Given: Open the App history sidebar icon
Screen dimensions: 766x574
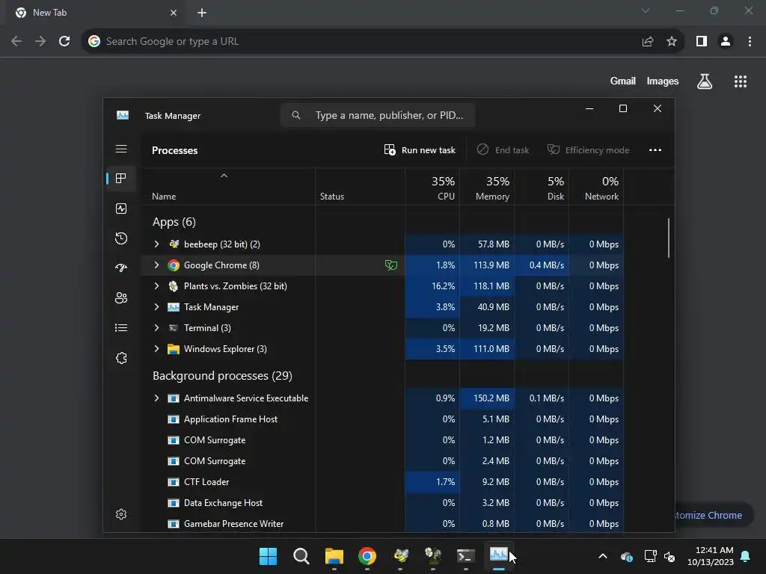Looking at the screenshot, I should click(x=121, y=238).
